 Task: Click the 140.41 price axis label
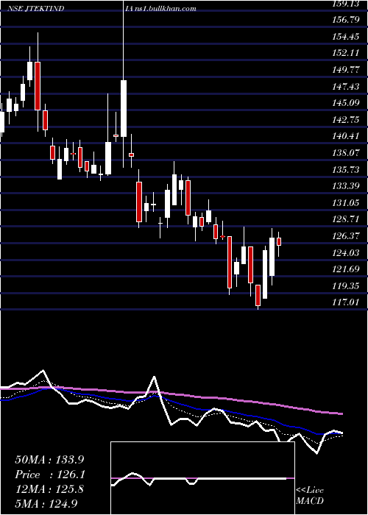pos(346,136)
